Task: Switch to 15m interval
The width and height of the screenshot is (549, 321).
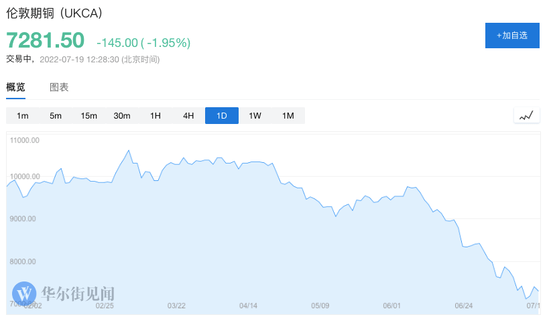Action: pos(88,116)
